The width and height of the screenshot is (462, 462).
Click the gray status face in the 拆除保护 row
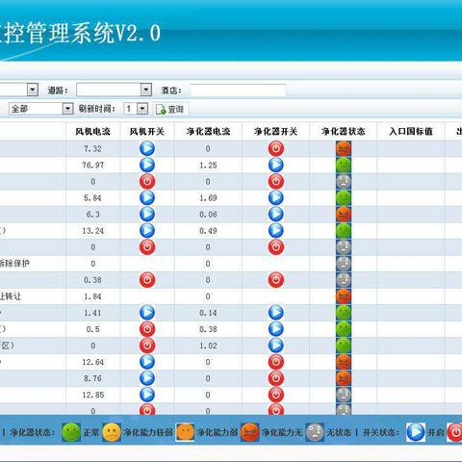(344, 264)
